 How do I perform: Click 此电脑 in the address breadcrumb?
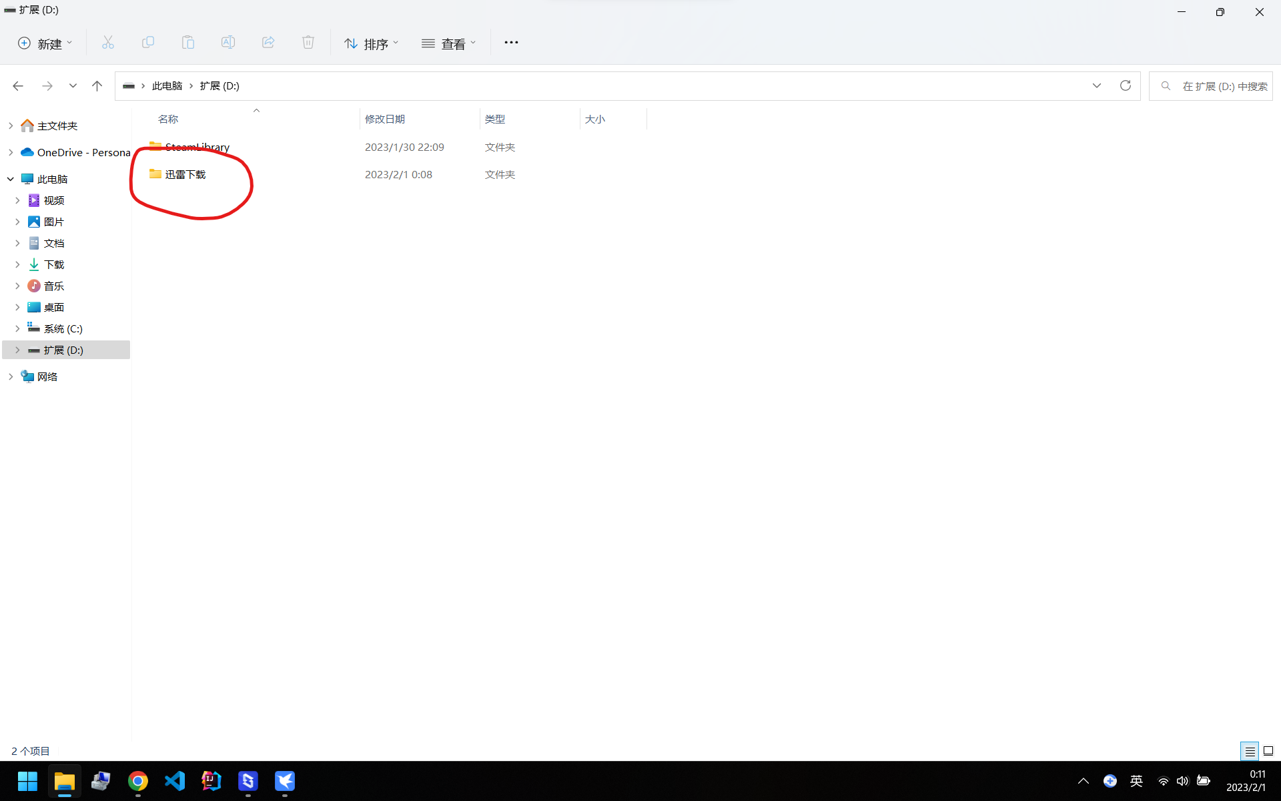click(167, 85)
